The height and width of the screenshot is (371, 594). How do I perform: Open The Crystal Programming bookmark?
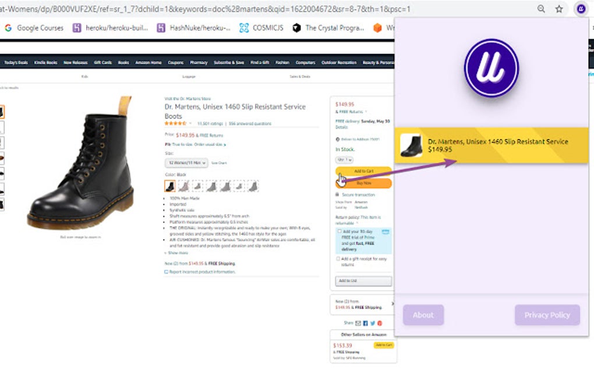(328, 27)
